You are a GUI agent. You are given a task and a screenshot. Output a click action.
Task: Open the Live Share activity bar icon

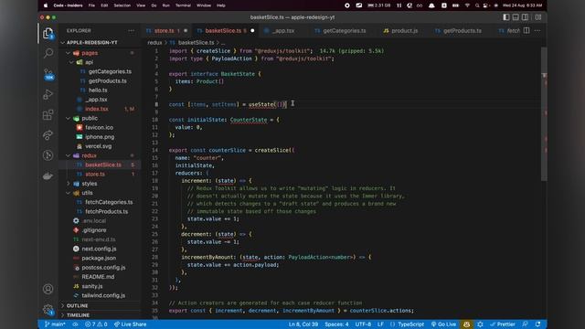click(x=48, y=135)
